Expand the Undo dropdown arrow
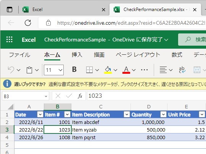This screenshot has height=154, width=206. (19, 70)
